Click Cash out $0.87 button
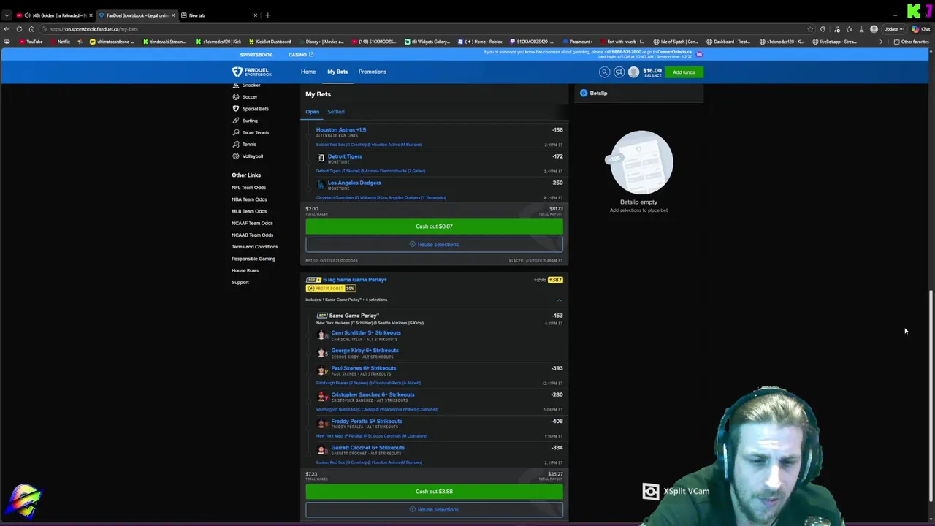The image size is (935, 526). pyautogui.click(x=434, y=226)
